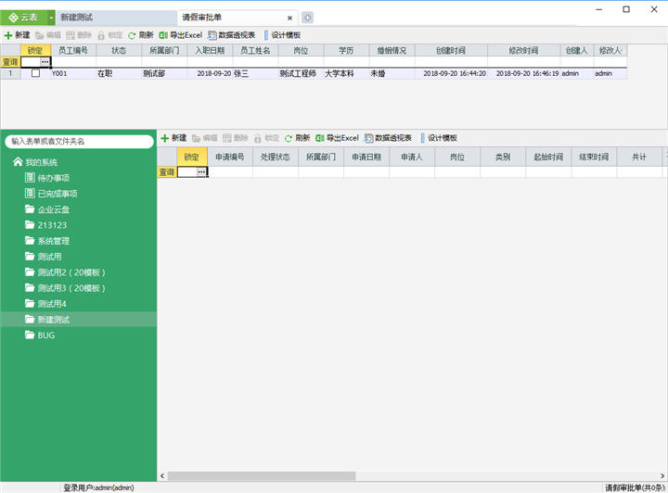Click 编辑 in the lower toolbar
Screen dimensions: 668x493
click(204, 138)
